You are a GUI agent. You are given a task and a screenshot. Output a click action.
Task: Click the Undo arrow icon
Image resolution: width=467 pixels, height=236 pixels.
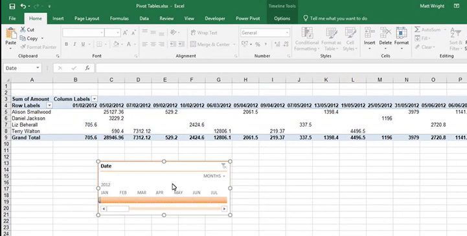point(23,6)
